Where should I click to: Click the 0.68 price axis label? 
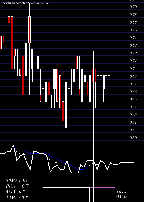[133, 76]
